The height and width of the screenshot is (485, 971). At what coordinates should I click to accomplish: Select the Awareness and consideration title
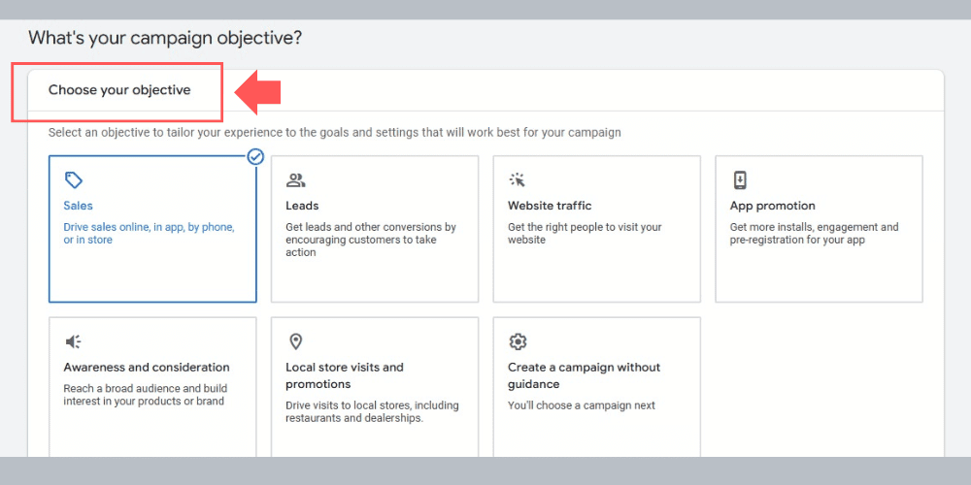147,368
